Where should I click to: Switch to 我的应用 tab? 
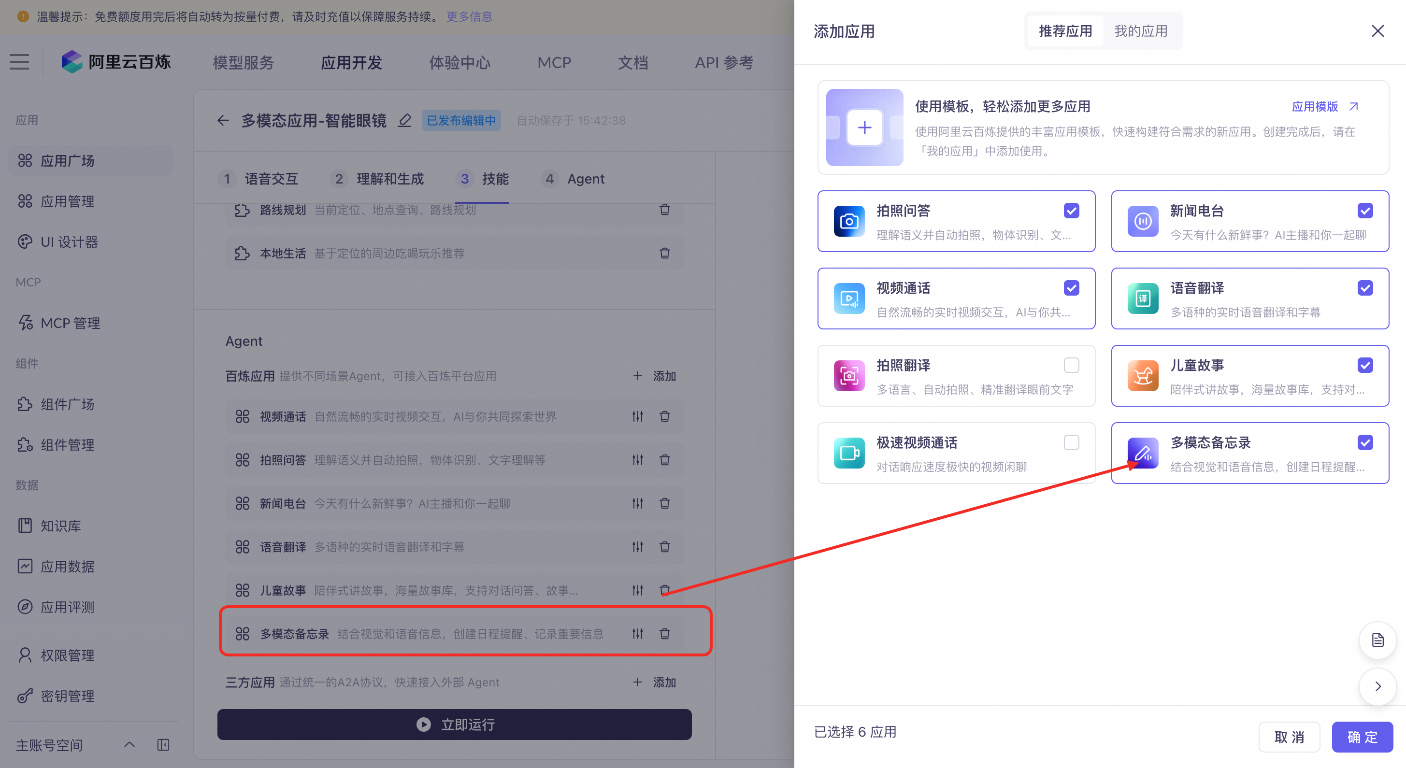coord(1140,31)
